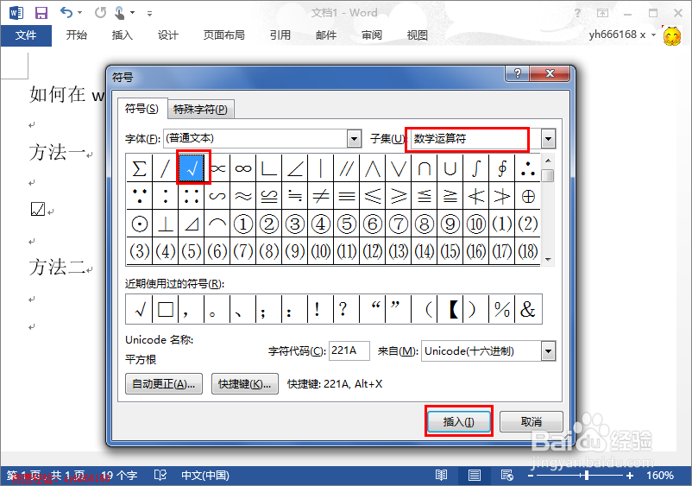
Task: Click the 快捷键(K)... button
Action: pos(245,384)
